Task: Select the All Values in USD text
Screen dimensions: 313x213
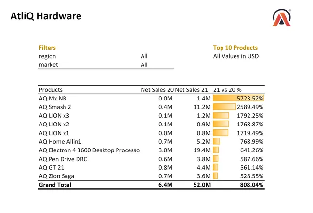Action: click(x=236, y=56)
